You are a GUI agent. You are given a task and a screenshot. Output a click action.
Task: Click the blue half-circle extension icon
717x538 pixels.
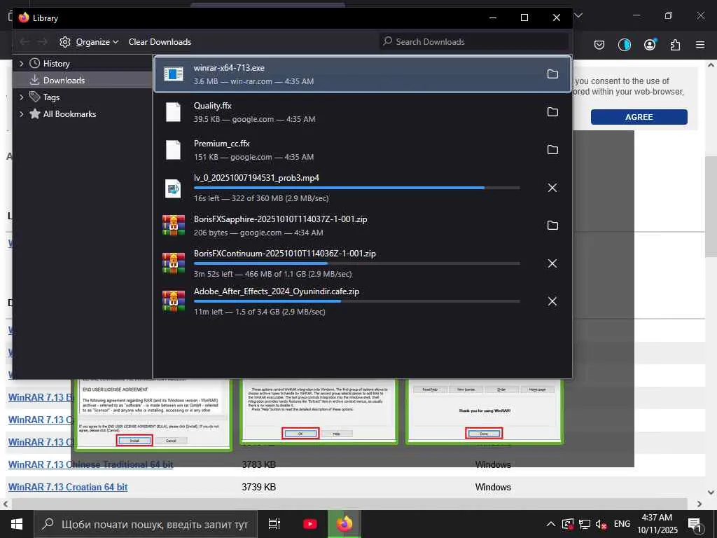tap(625, 45)
